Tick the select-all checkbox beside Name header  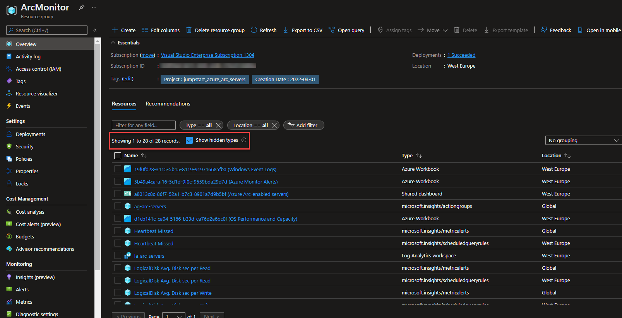tap(118, 156)
